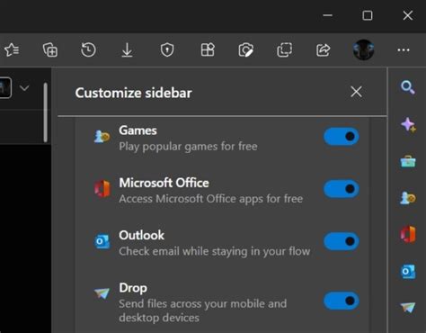This screenshot has width=426, height=333.
Task: Start a Web capture screenshot
Action: coord(245,49)
